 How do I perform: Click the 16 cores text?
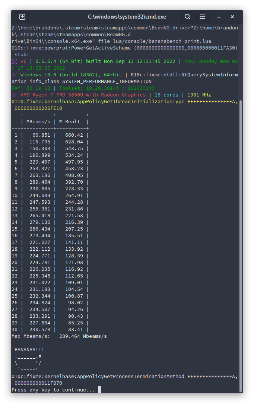click(x=166, y=95)
